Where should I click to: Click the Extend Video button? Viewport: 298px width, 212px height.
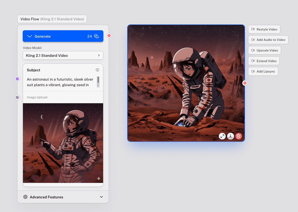(264, 61)
